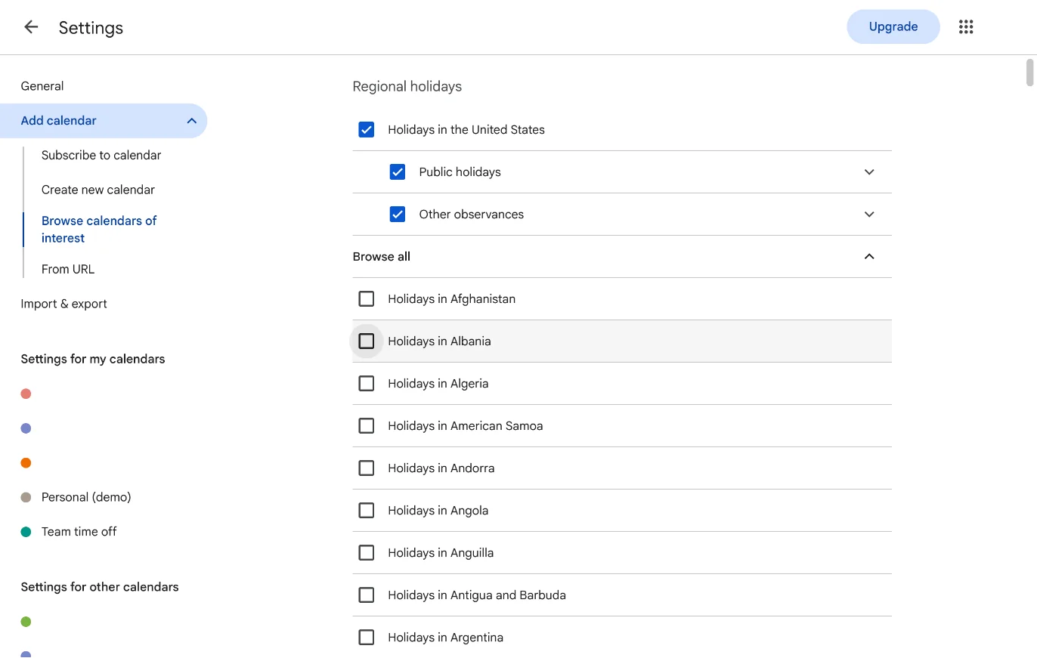The image size is (1037, 658).
Task: Check Holidays in Argentina
Action: (x=367, y=638)
